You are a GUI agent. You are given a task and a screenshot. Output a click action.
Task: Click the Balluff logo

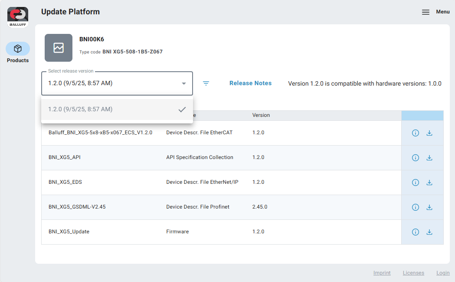click(18, 17)
